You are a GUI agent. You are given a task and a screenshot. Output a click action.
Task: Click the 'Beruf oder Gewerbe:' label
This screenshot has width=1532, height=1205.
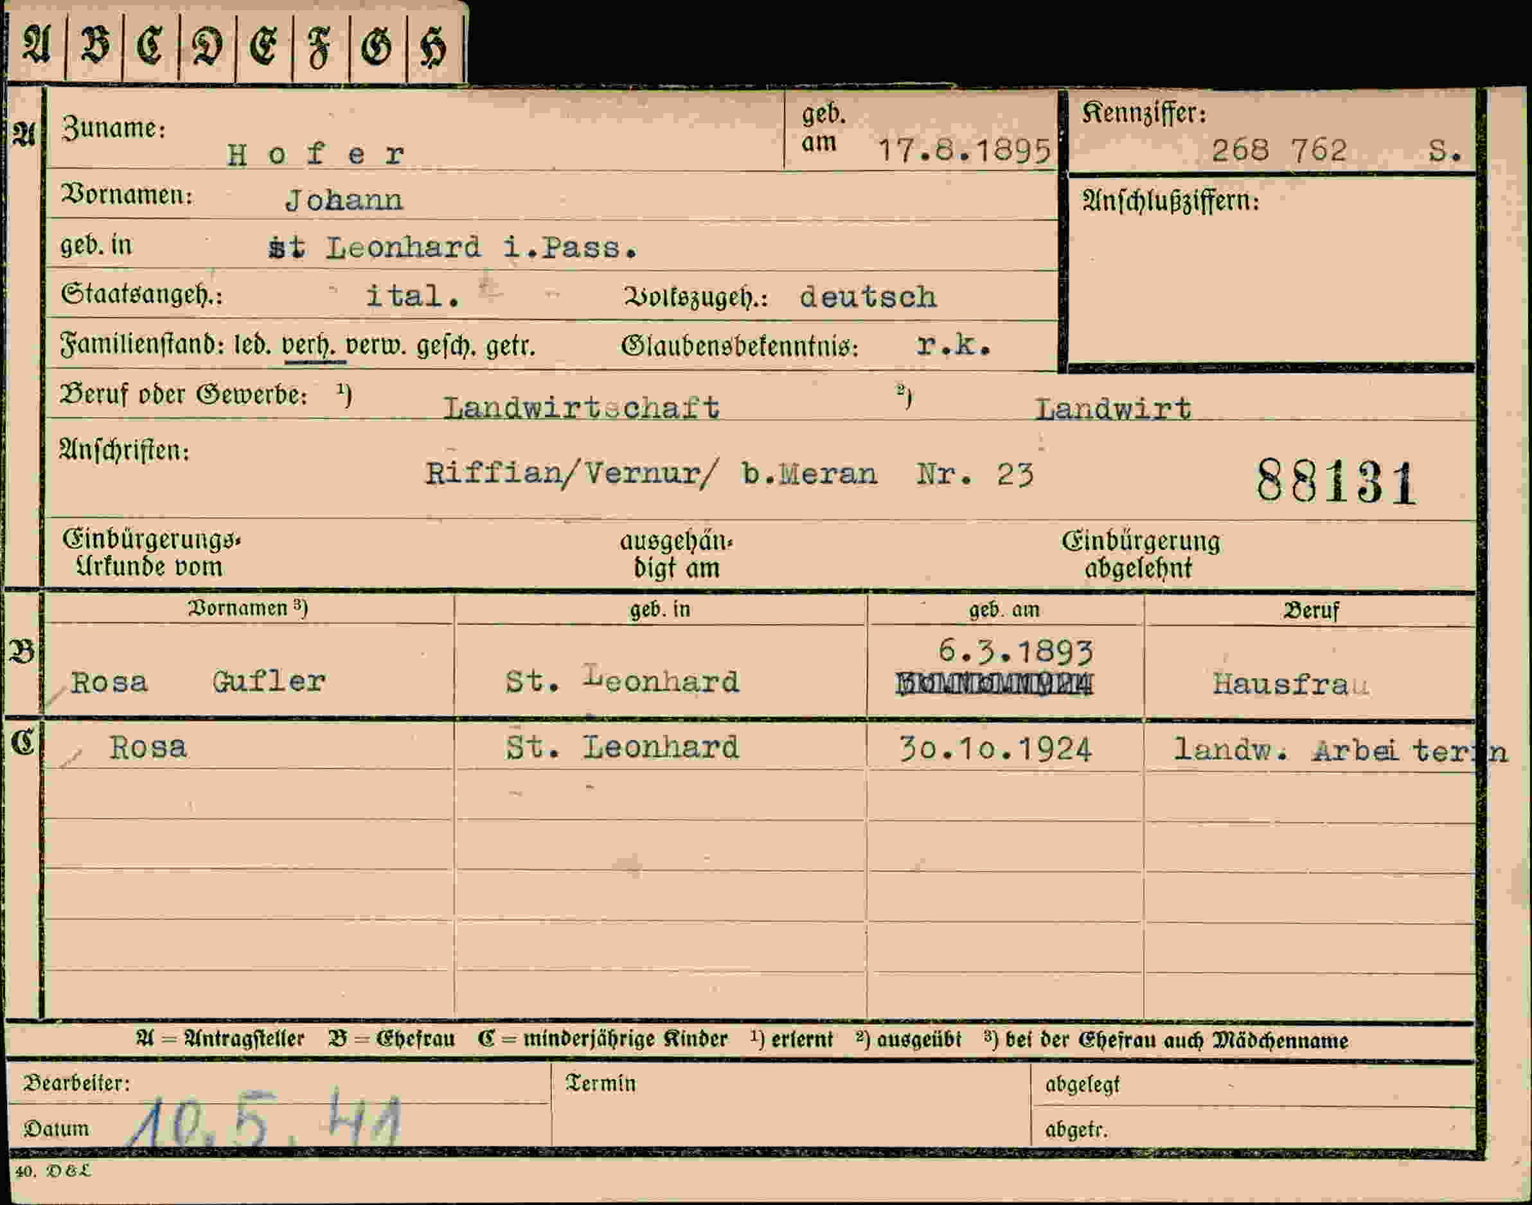point(184,395)
